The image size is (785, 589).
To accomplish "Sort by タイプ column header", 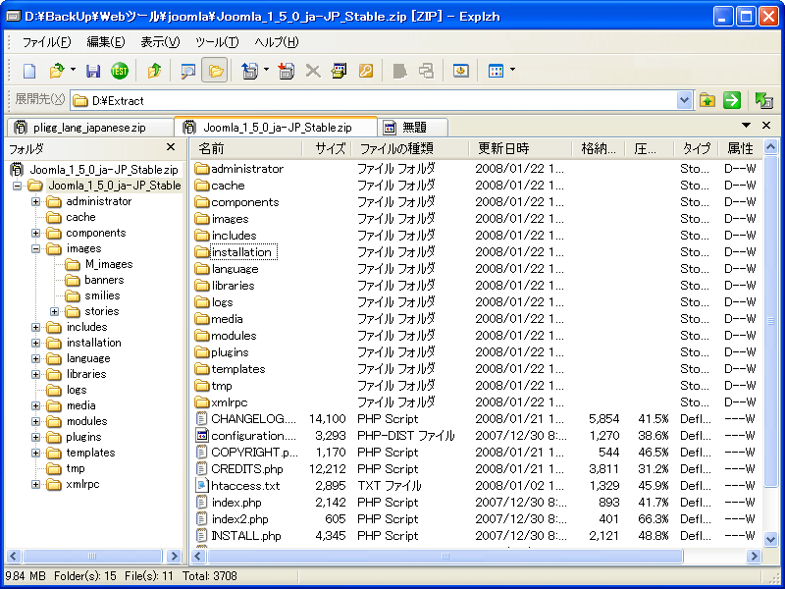I will pos(697,149).
